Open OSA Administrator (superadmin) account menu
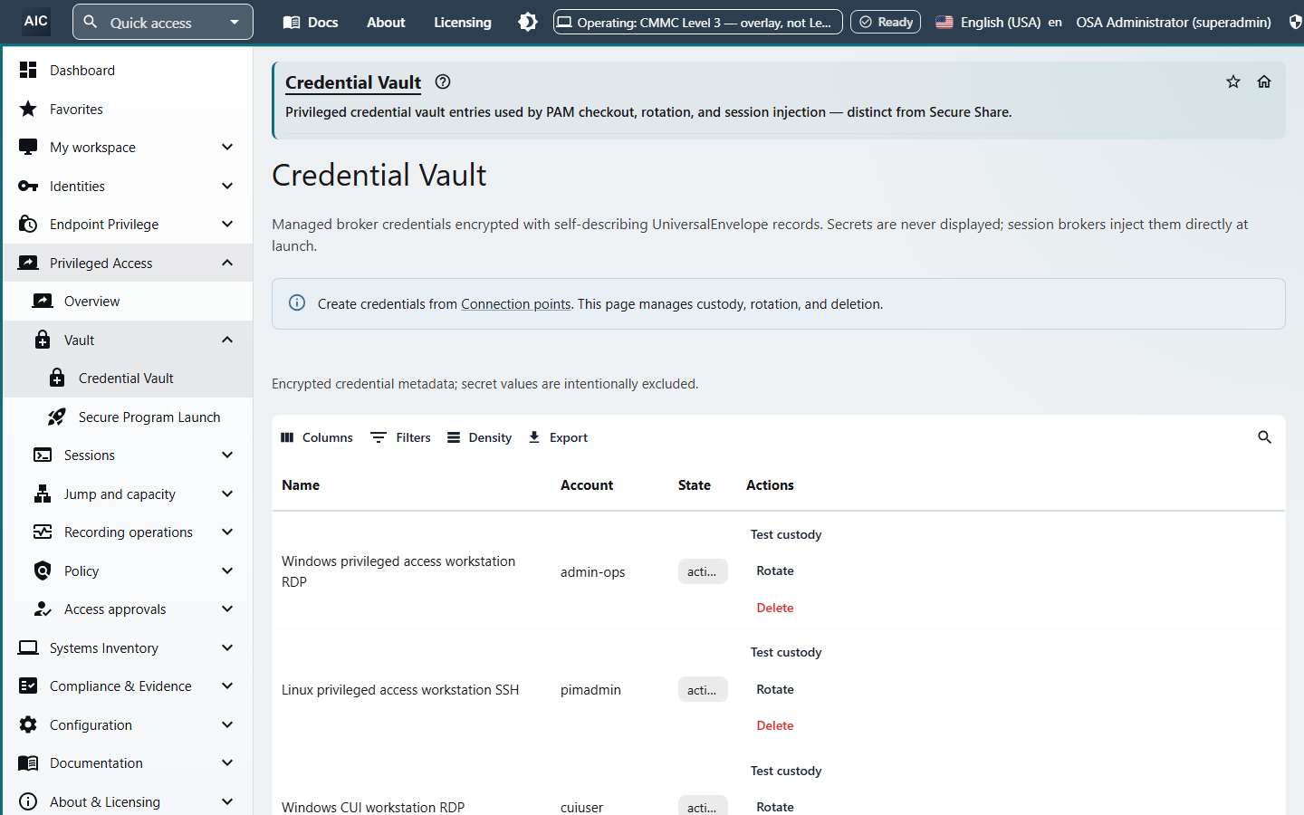The height and width of the screenshot is (815, 1304). tap(1174, 22)
